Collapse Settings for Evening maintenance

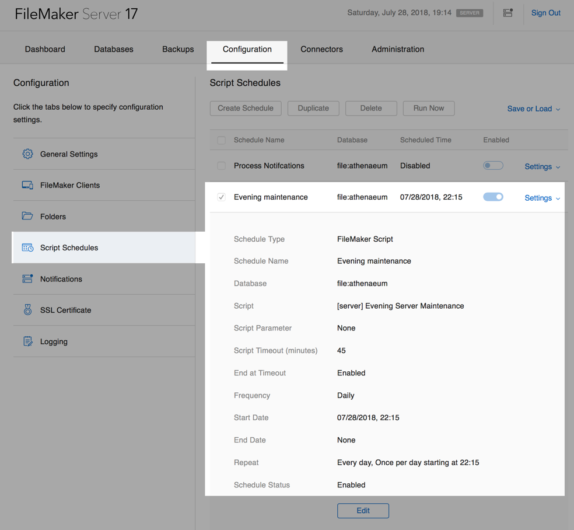(x=542, y=198)
